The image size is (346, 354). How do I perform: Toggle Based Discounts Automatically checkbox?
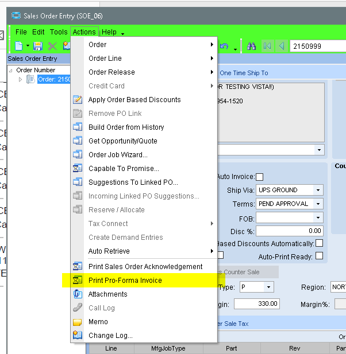point(320,243)
